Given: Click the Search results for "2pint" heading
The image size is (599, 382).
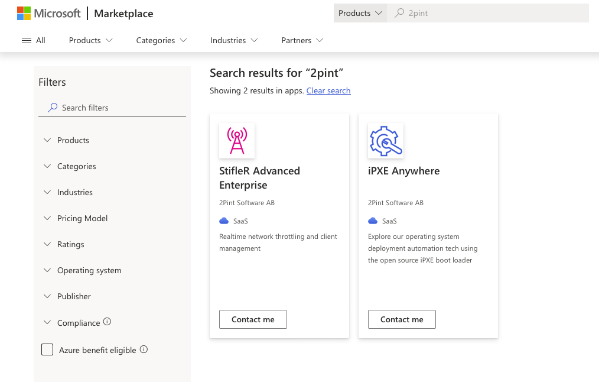Looking at the screenshot, I should [x=276, y=73].
